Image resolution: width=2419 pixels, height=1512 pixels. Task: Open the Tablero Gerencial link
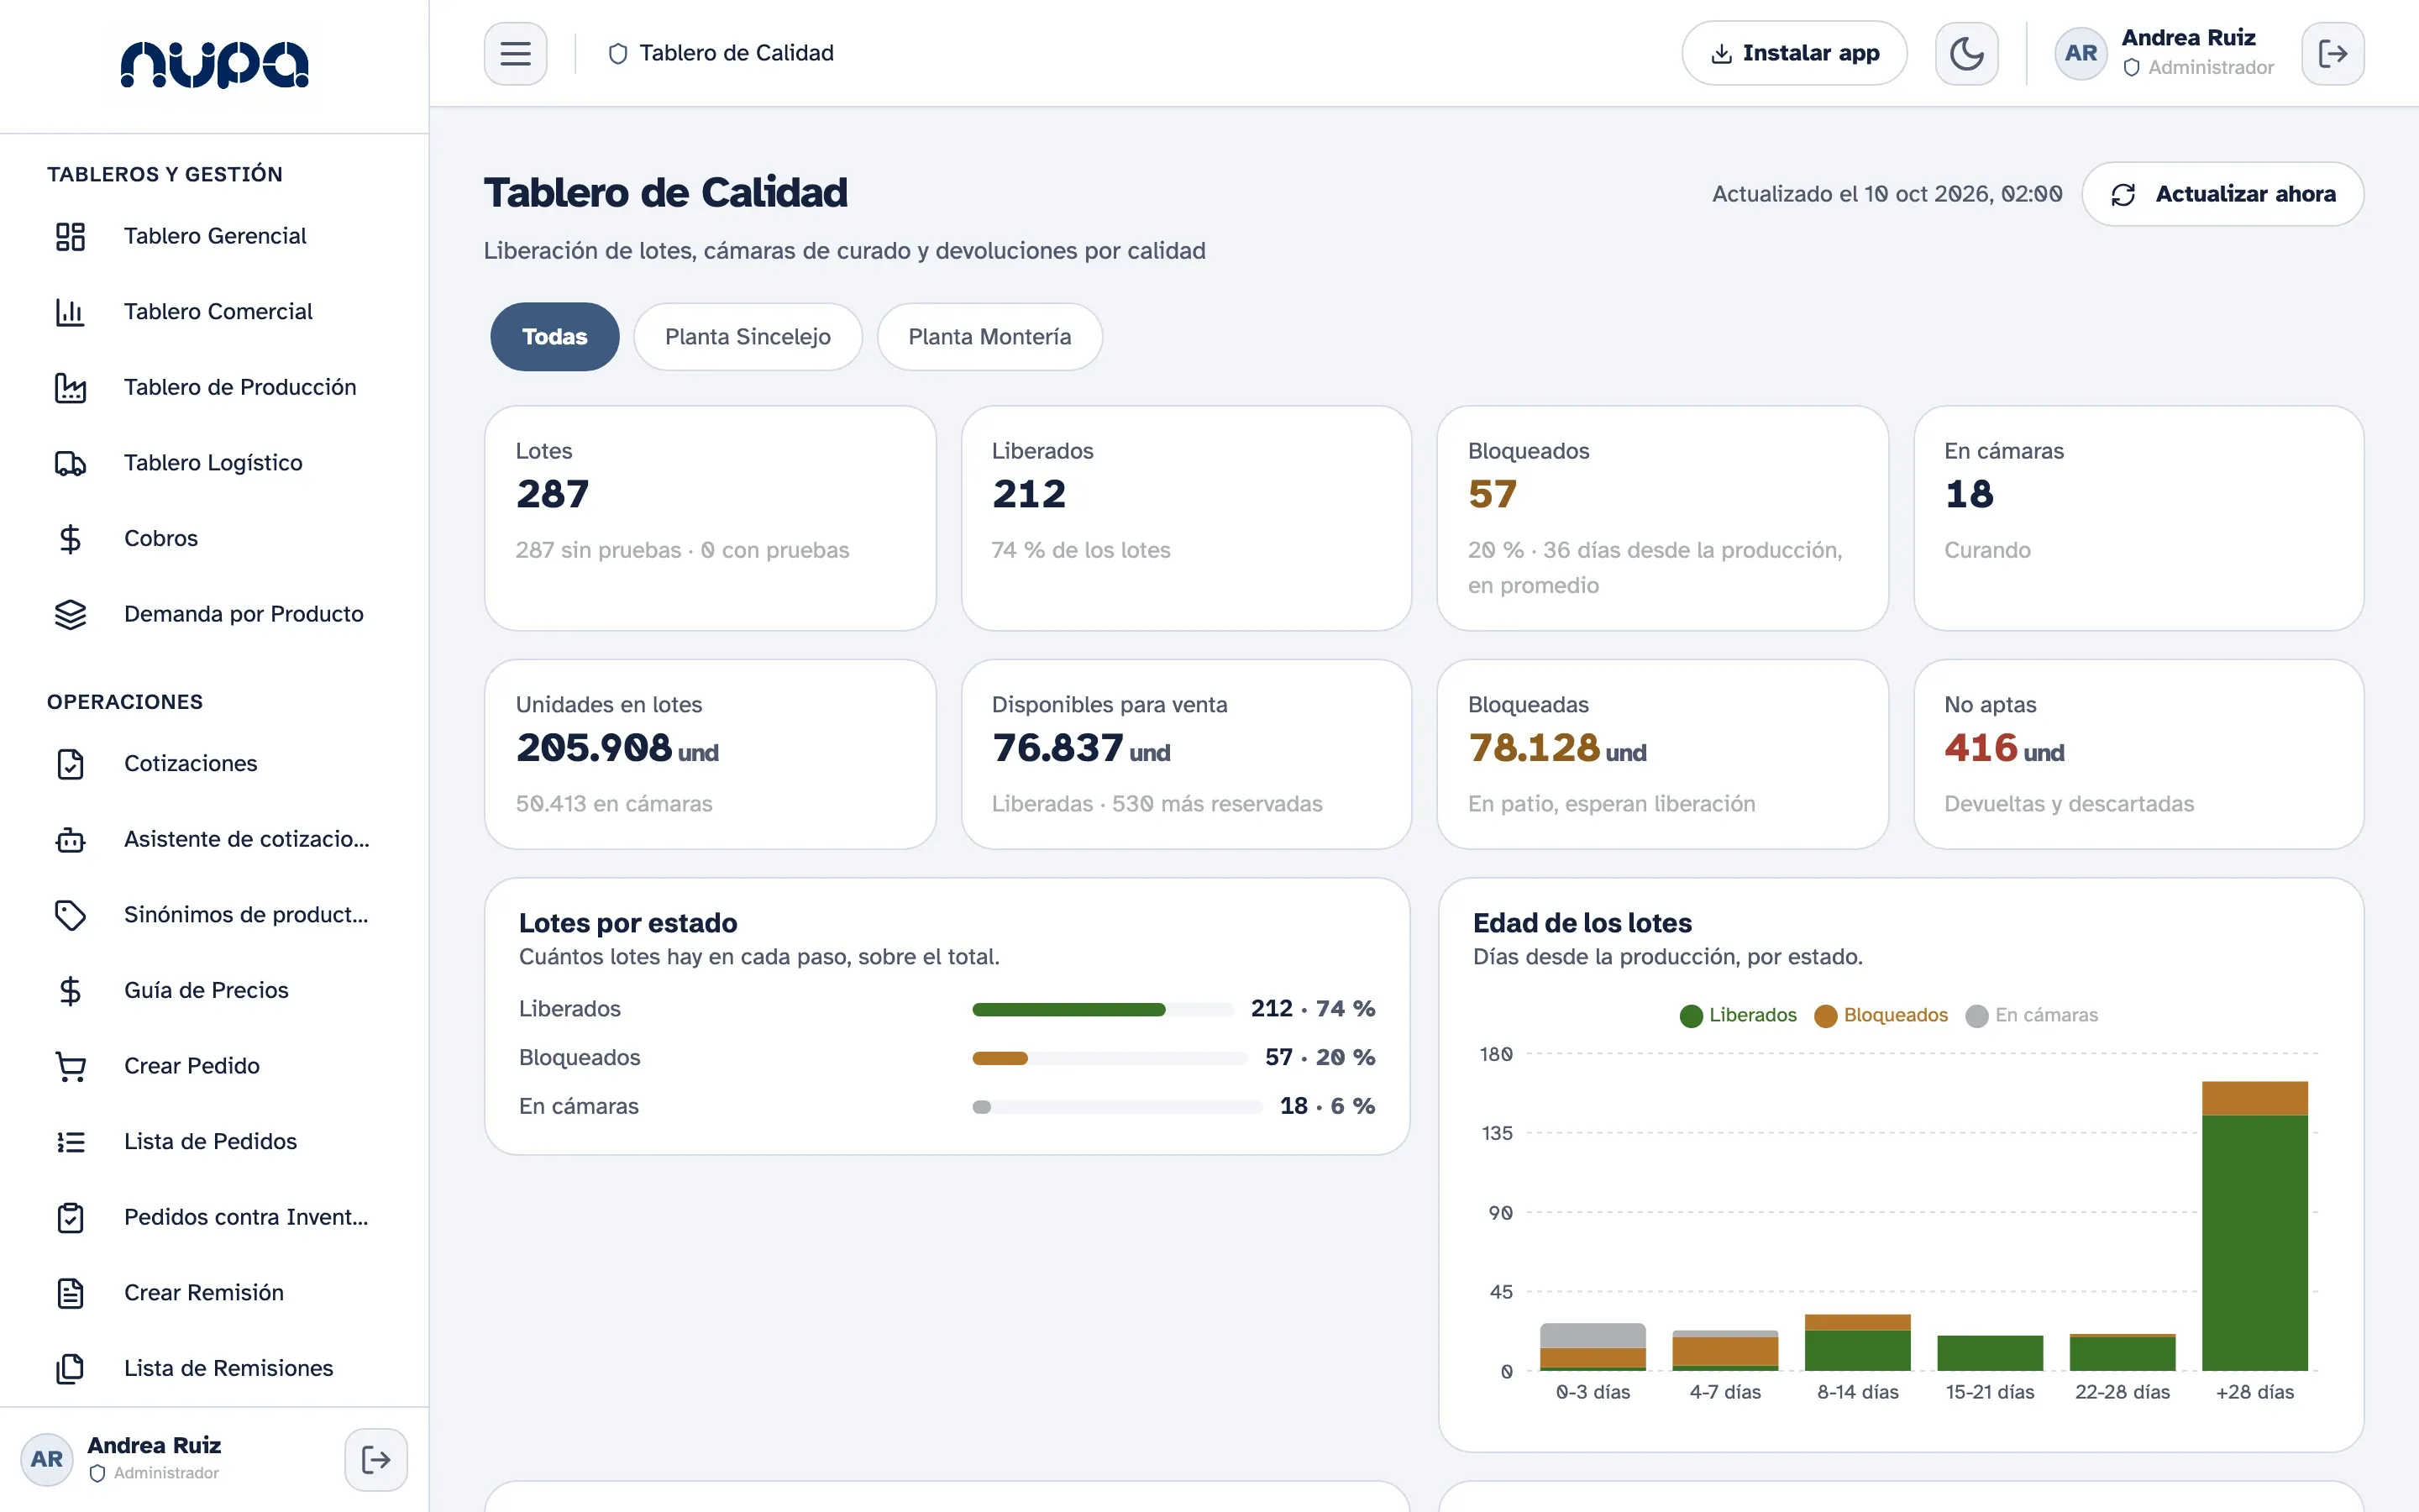(x=215, y=236)
